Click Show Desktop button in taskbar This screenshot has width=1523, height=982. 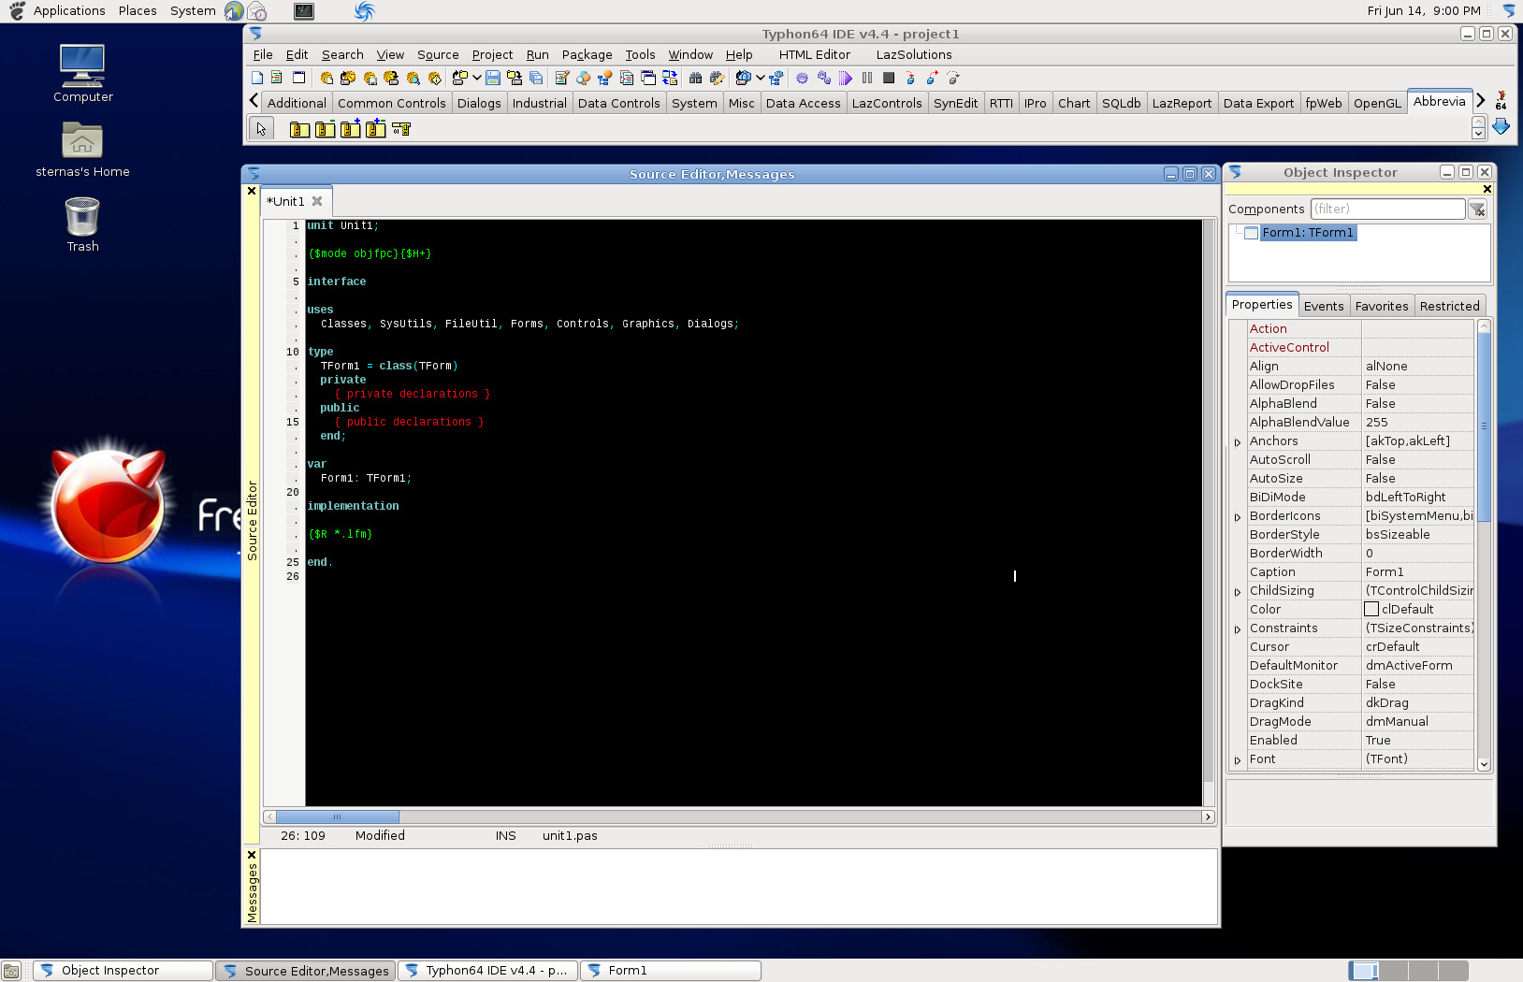pos(11,971)
